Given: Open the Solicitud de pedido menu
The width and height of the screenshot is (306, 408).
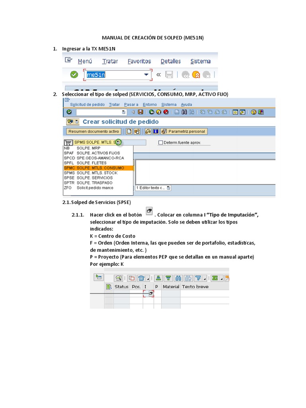Looking at the screenshot, I should point(87,105).
